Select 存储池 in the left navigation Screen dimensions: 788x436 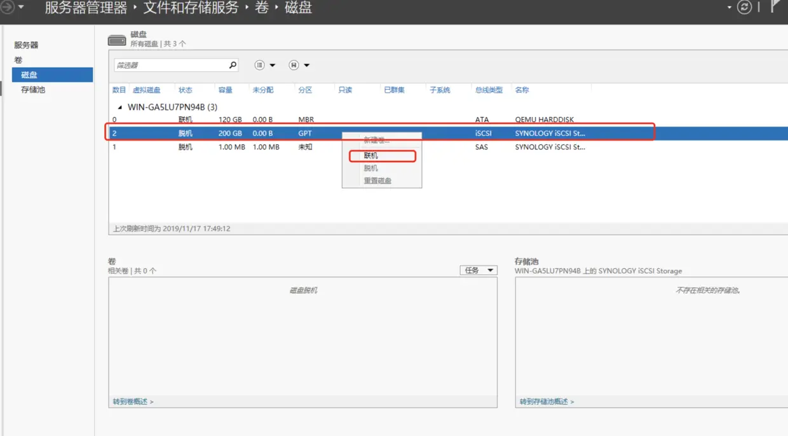coord(33,90)
